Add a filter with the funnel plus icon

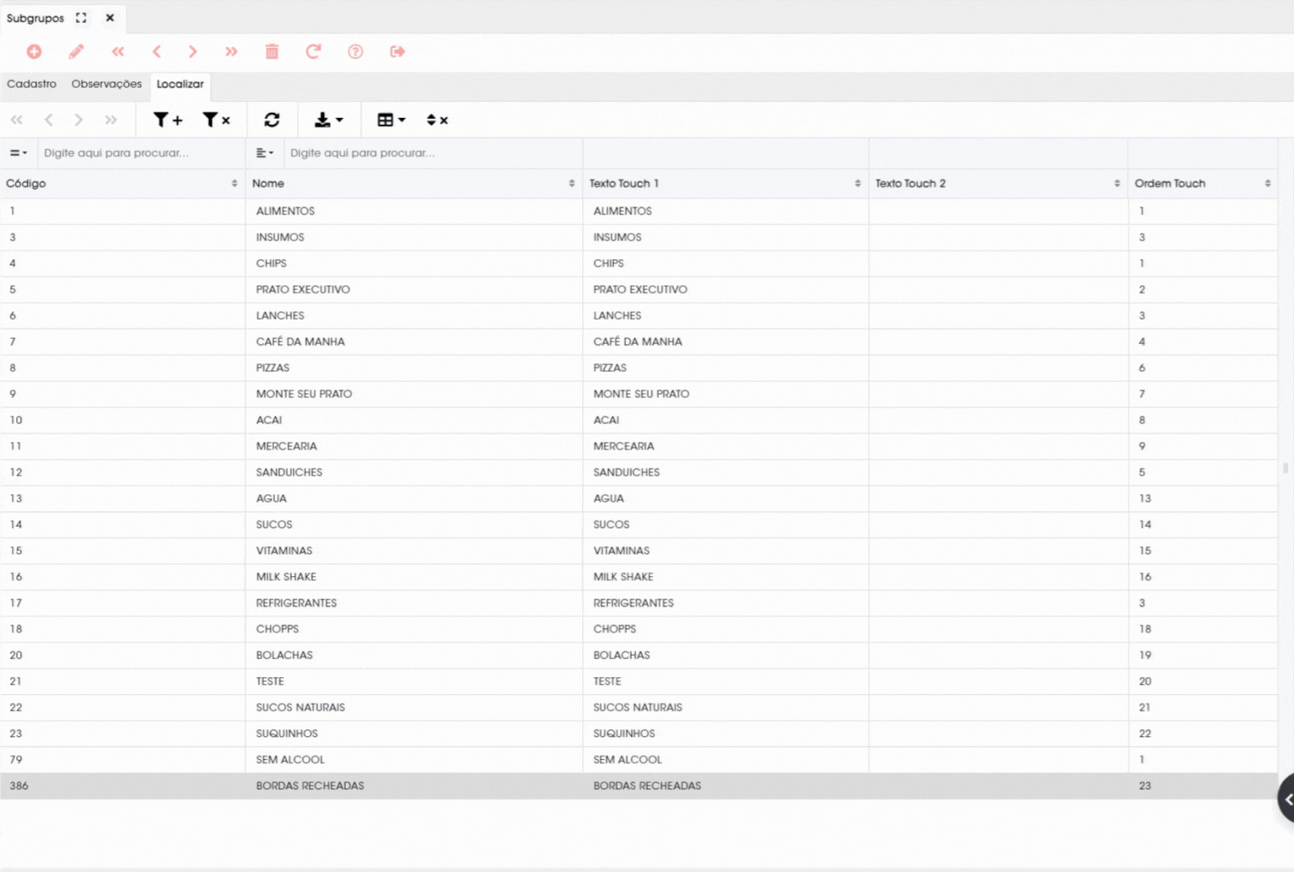(167, 120)
